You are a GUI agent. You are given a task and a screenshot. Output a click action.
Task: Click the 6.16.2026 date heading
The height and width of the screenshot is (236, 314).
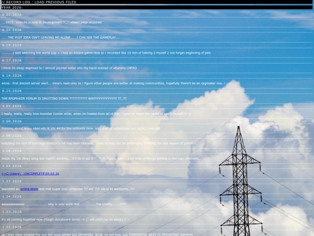(x=12, y=76)
